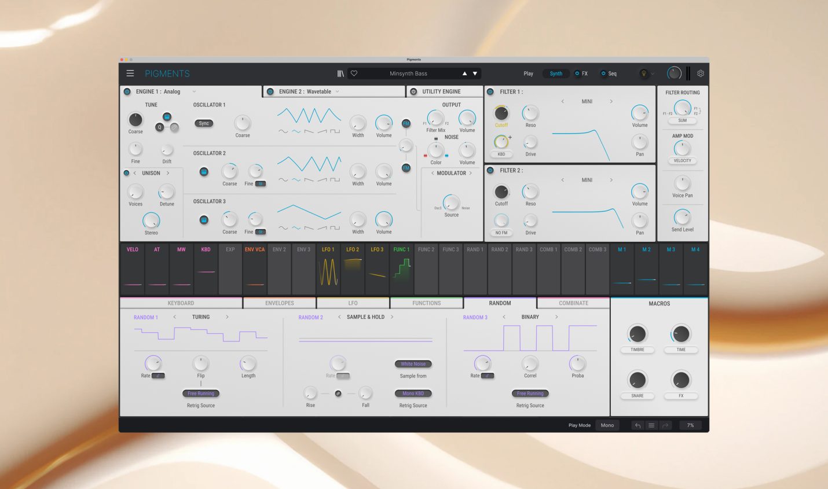
Task: Click the Filter 1 Cutoff knob
Action: 501,113
